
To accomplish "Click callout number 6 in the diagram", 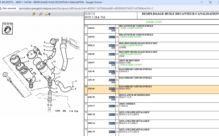I will [x=76, y=89].
